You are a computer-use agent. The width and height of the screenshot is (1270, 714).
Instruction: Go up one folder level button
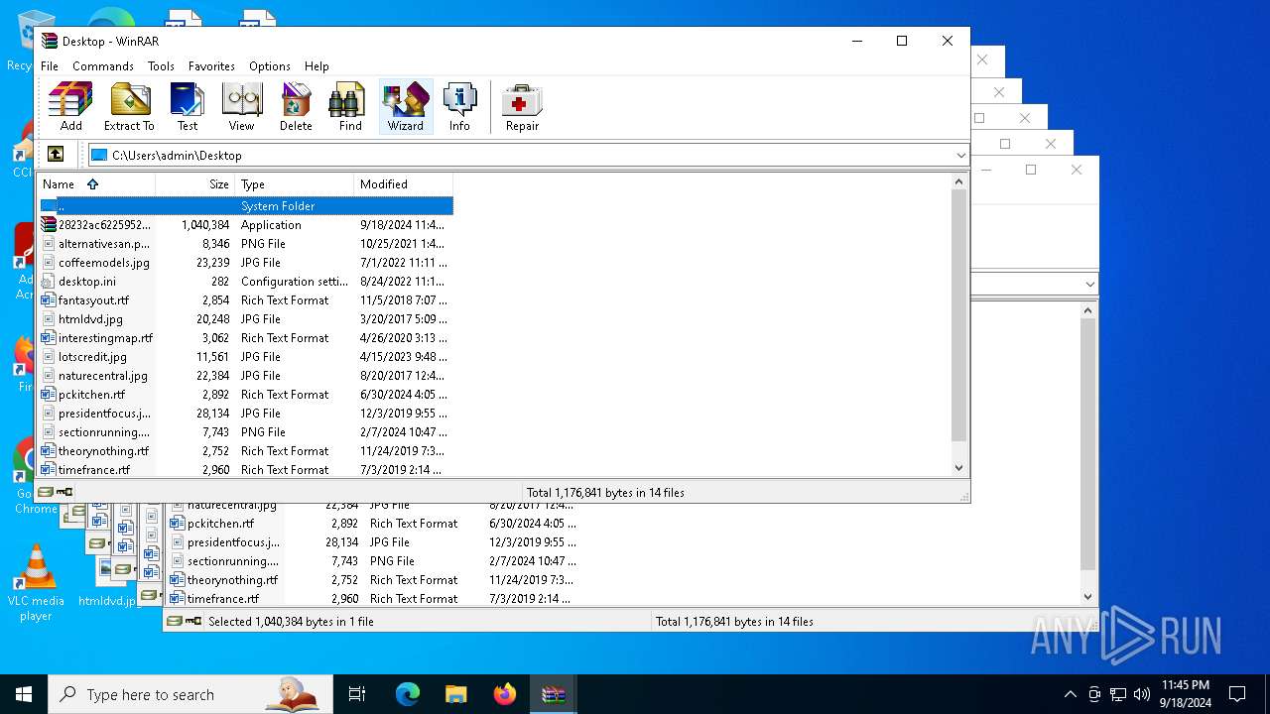coord(56,155)
